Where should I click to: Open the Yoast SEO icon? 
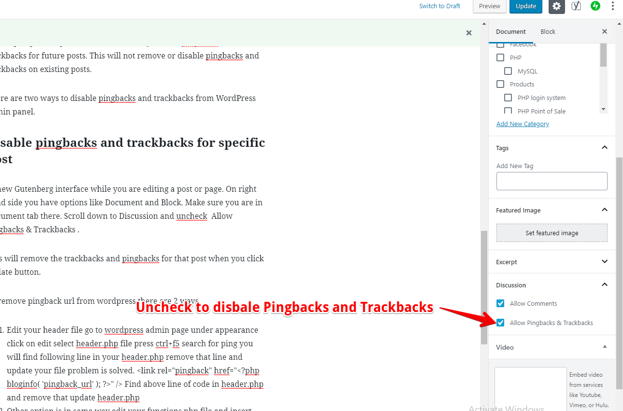(576, 7)
